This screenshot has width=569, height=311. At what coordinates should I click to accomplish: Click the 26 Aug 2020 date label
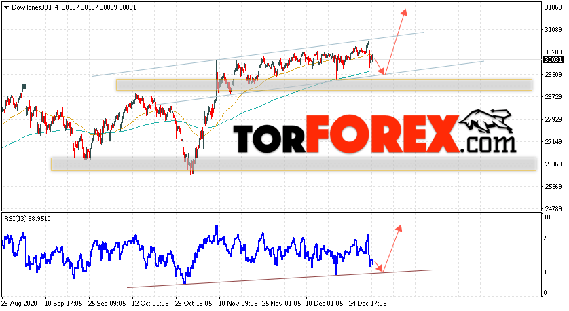(20, 303)
